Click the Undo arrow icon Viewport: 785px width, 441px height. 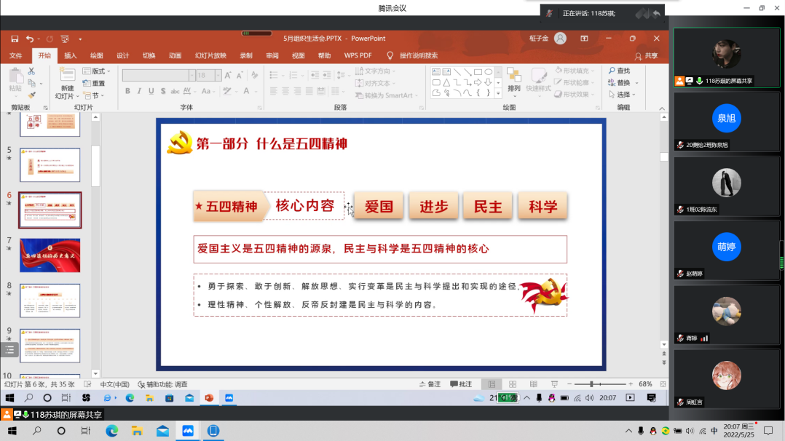(30, 39)
